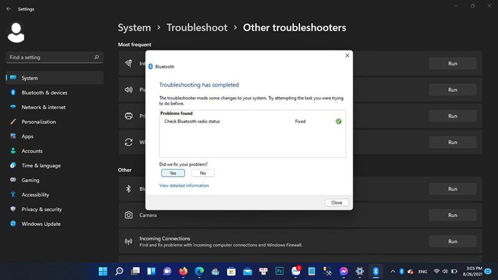Open Widgets from taskbar
This screenshot has height=280, width=498.
(x=151, y=271)
